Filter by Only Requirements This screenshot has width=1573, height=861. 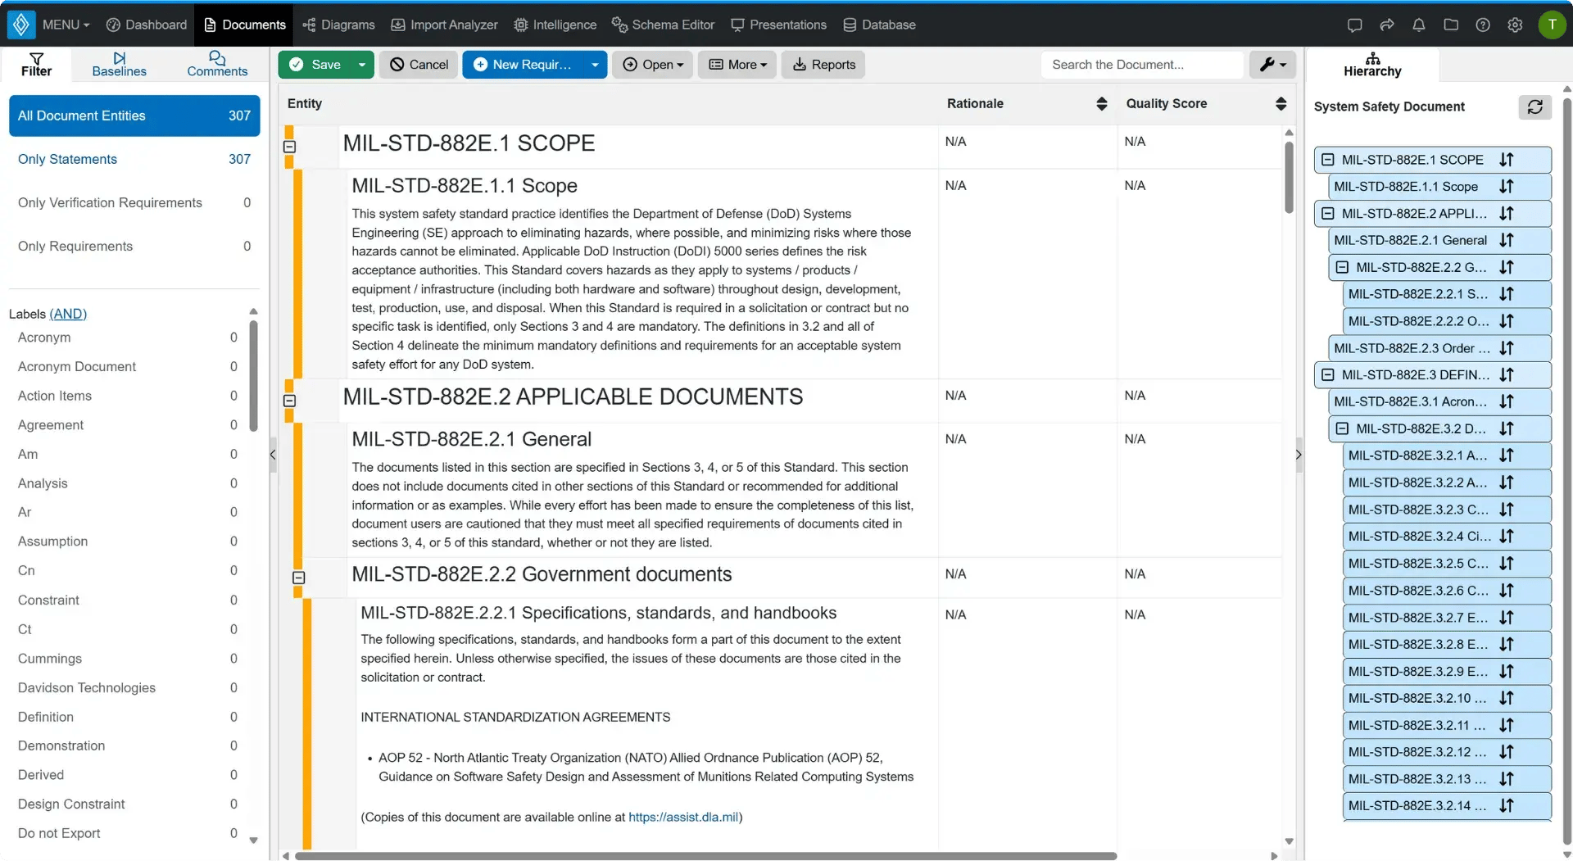pos(134,247)
